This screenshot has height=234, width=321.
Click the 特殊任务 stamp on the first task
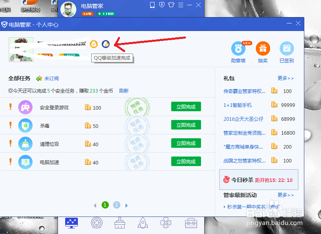tap(137, 107)
